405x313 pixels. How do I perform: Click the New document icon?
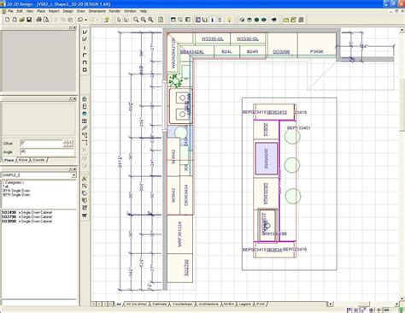coord(8,20)
